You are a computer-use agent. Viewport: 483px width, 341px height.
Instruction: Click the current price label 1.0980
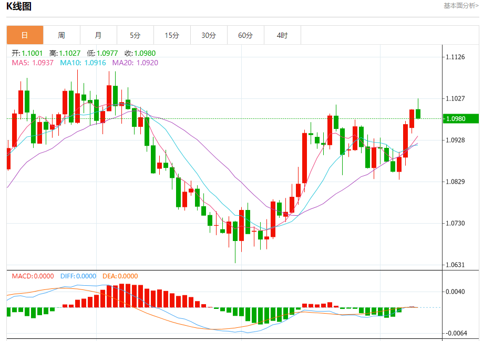[461, 119]
